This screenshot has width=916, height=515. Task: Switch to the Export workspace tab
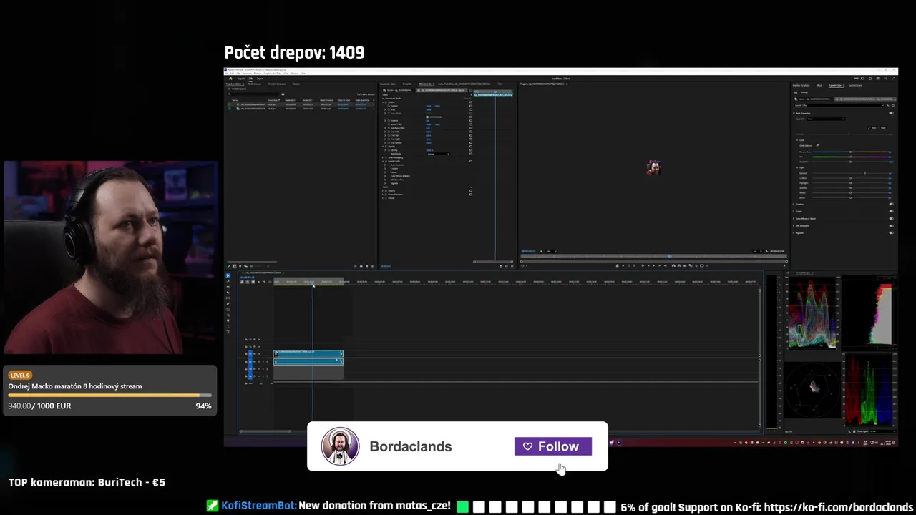coord(260,79)
